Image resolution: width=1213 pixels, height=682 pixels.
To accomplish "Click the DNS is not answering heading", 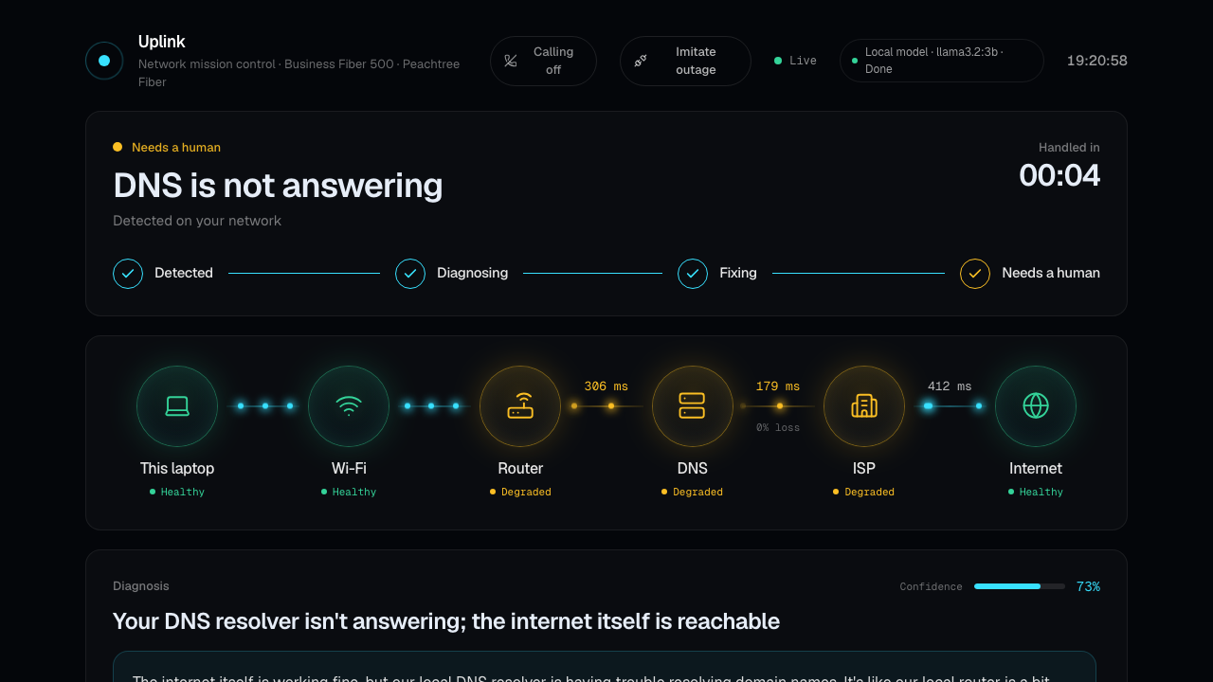I will pyautogui.click(x=278, y=186).
